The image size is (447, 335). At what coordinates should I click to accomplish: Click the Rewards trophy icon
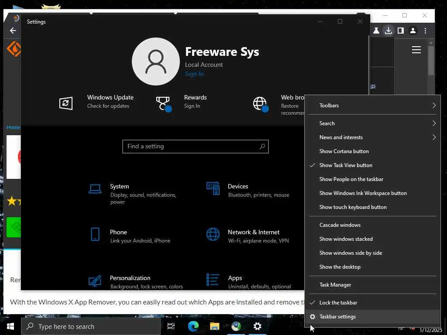[x=163, y=104]
